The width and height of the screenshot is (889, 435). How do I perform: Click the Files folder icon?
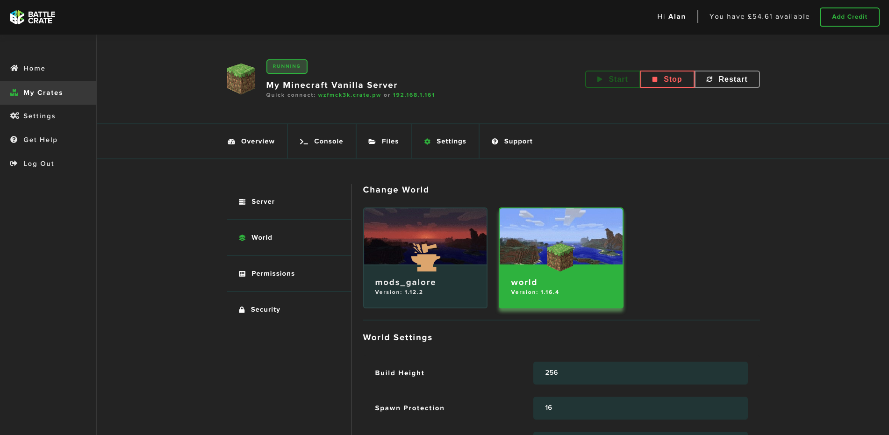(372, 142)
